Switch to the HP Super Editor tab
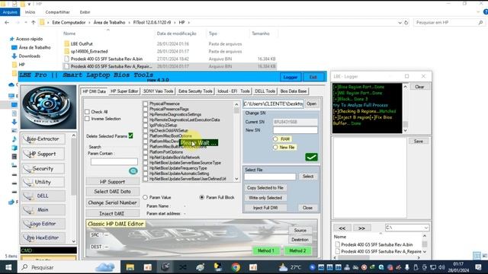The width and height of the screenshot is (488, 274). tap(124, 91)
